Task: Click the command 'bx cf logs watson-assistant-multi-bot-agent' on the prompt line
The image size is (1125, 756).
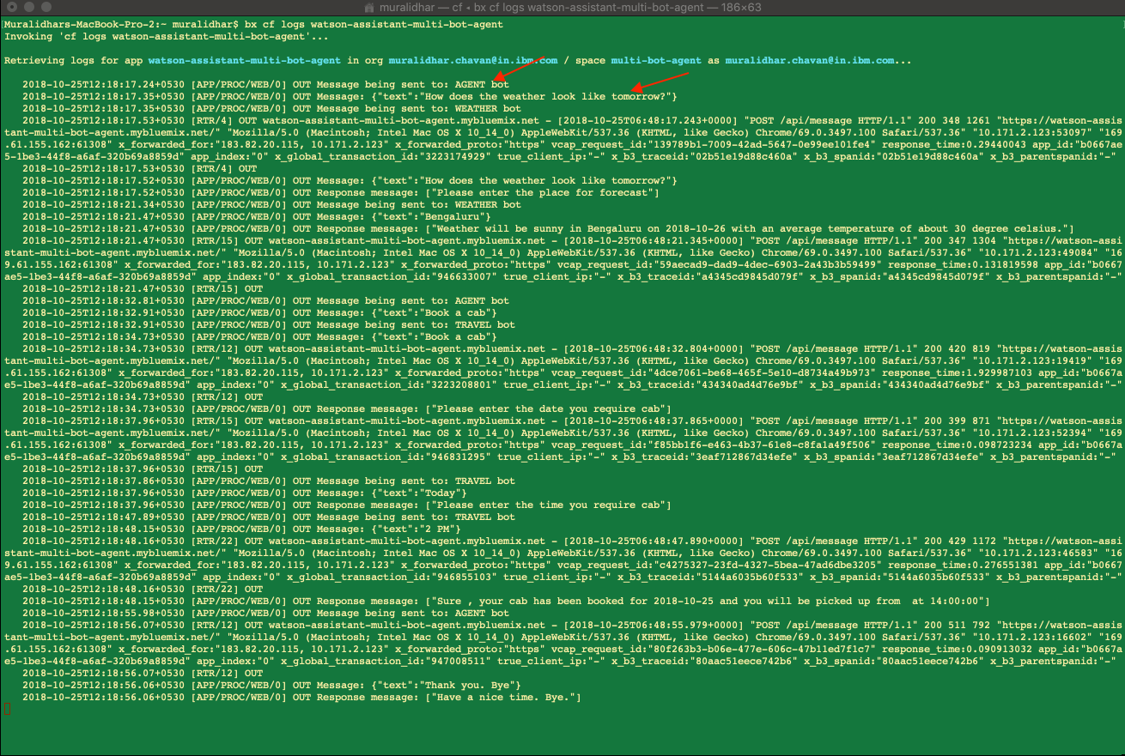Action: coord(375,25)
